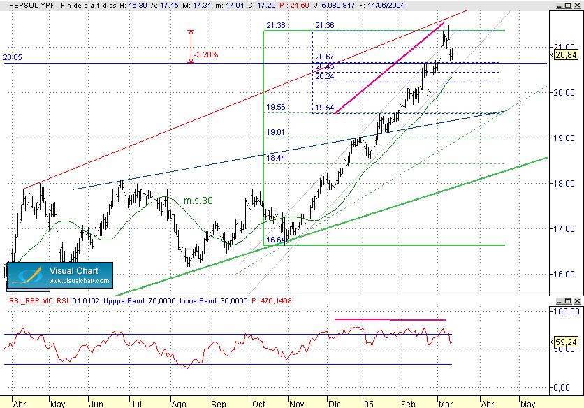Click the "C: 17,20" close value

click(x=261, y=5)
